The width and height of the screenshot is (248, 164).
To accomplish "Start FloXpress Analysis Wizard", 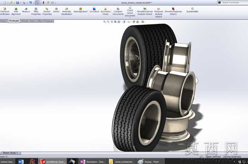I will pos(158,13).
